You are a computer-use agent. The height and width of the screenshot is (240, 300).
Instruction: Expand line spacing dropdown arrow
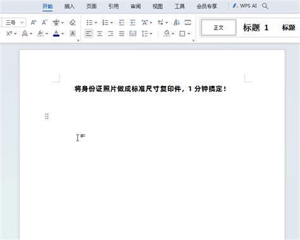151,34
